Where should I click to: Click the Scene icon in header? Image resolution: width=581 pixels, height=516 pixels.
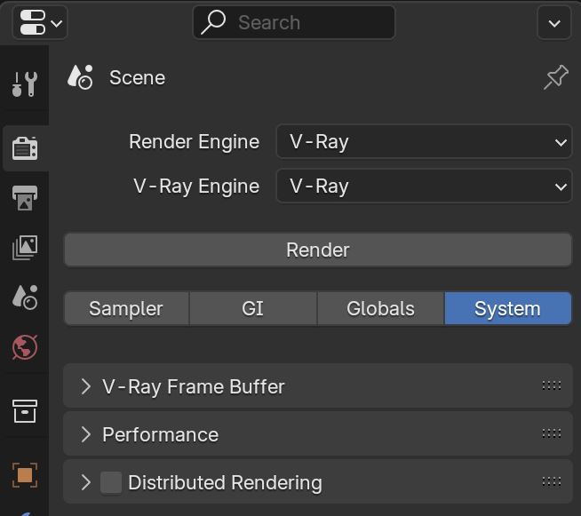tap(80, 77)
